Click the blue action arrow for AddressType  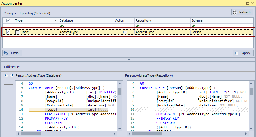(x=125, y=32)
